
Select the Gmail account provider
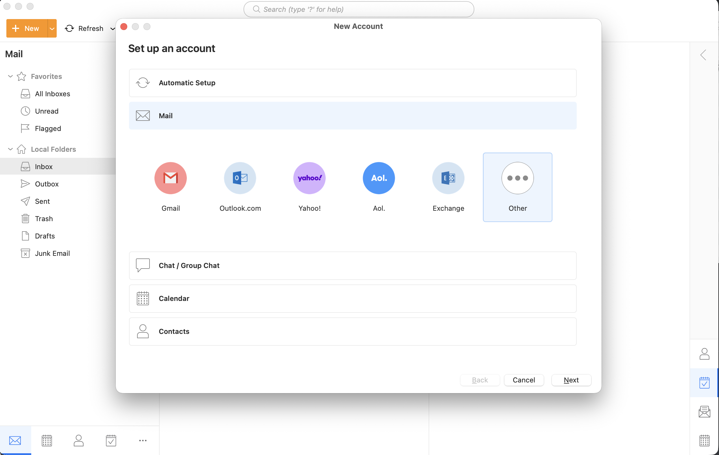(170, 178)
